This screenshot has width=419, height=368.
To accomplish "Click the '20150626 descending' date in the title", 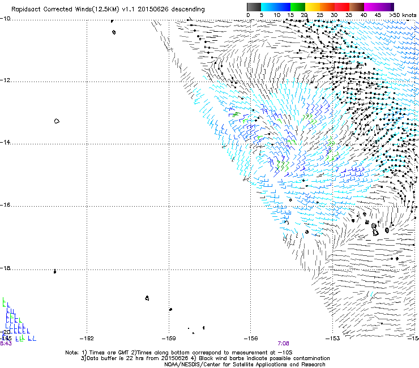I will pos(171,10).
